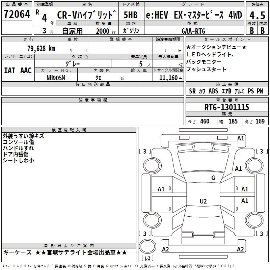Click the width value 185

coord(233,121)
